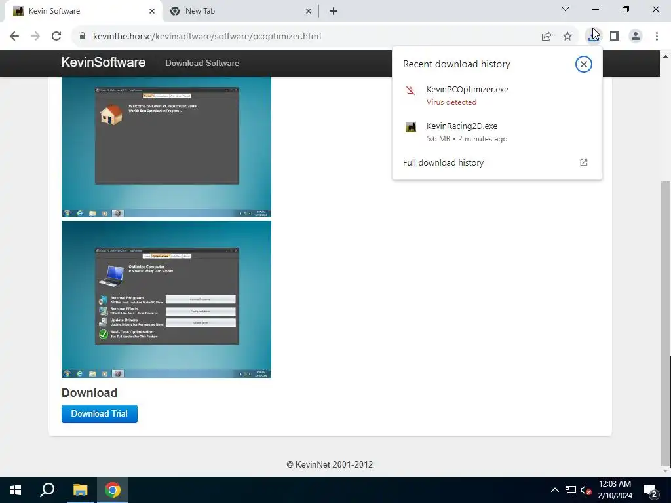Open the first PC Optimizer screenshot

166,147
